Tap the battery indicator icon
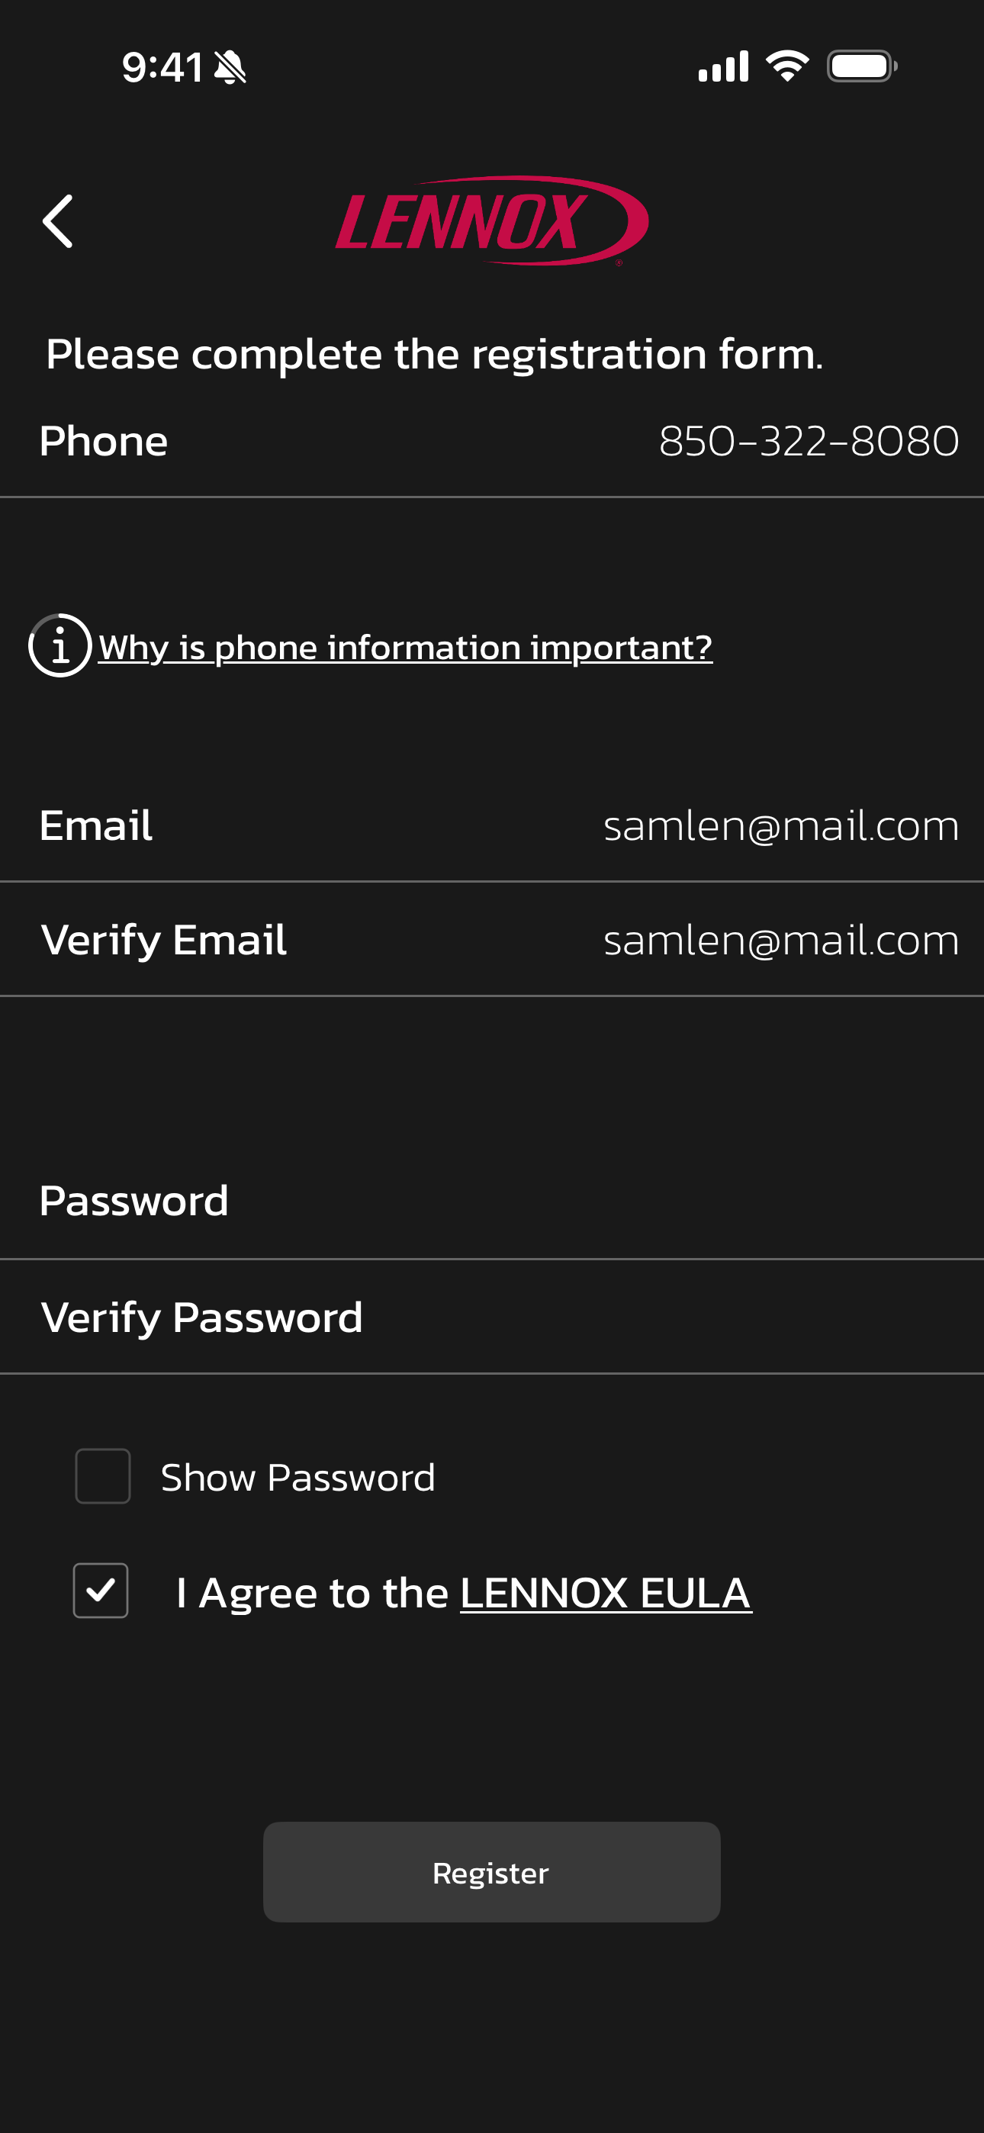The image size is (984, 2133). coord(861,66)
